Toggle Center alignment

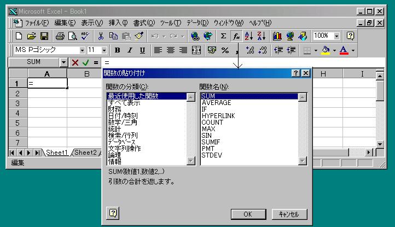171,50
